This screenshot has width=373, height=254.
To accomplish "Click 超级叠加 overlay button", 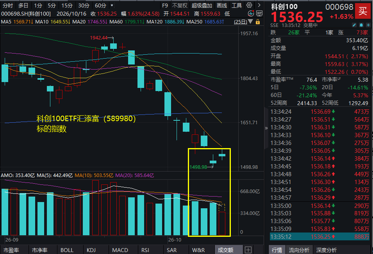I will click(202, 5).
